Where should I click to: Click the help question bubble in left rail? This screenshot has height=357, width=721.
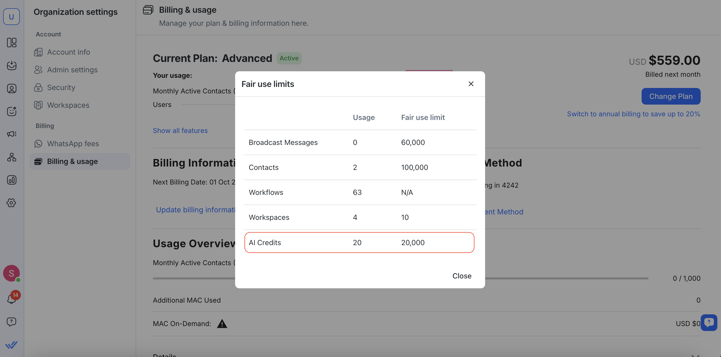pyautogui.click(x=11, y=322)
